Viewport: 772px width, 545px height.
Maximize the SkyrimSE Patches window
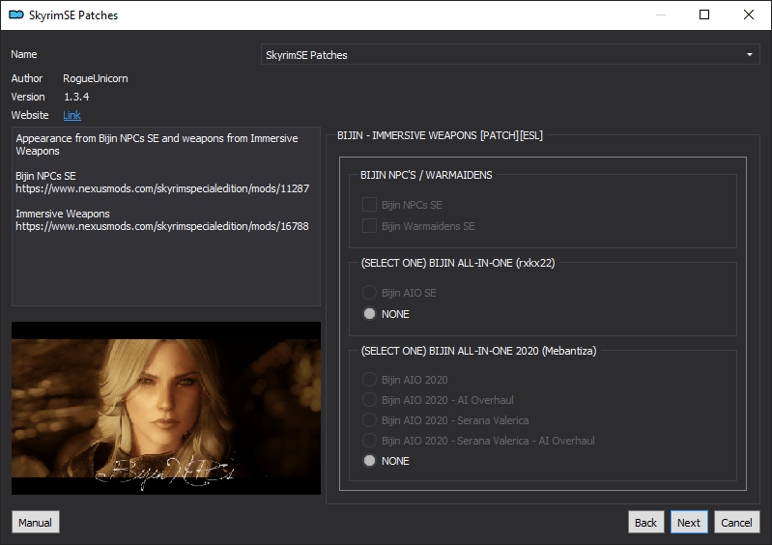pyautogui.click(x=704, y=14)
